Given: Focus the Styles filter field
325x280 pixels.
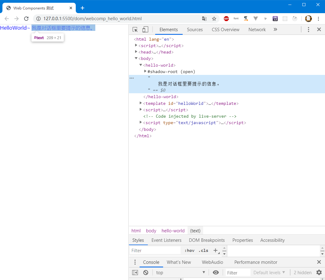Looking at the screenshot, I should (155, 251).
